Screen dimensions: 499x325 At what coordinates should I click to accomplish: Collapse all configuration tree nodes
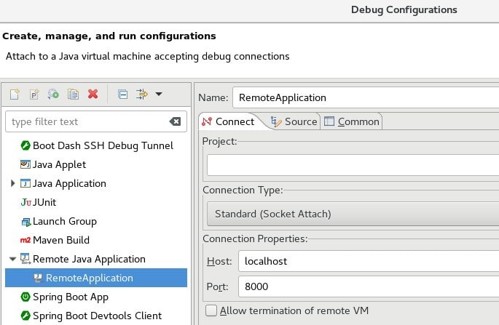pos(122,94)
